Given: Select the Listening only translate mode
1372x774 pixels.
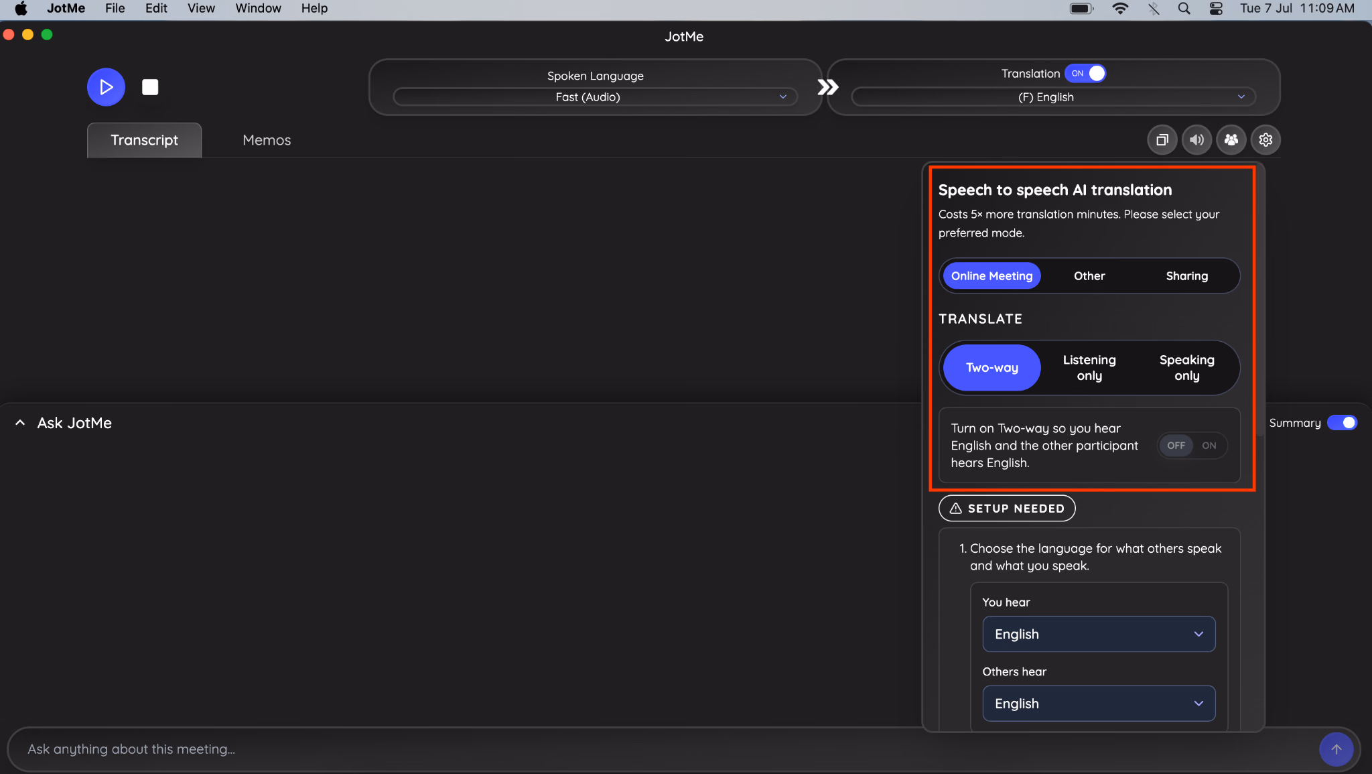Looking at the screenshot, I should 1089,368.
